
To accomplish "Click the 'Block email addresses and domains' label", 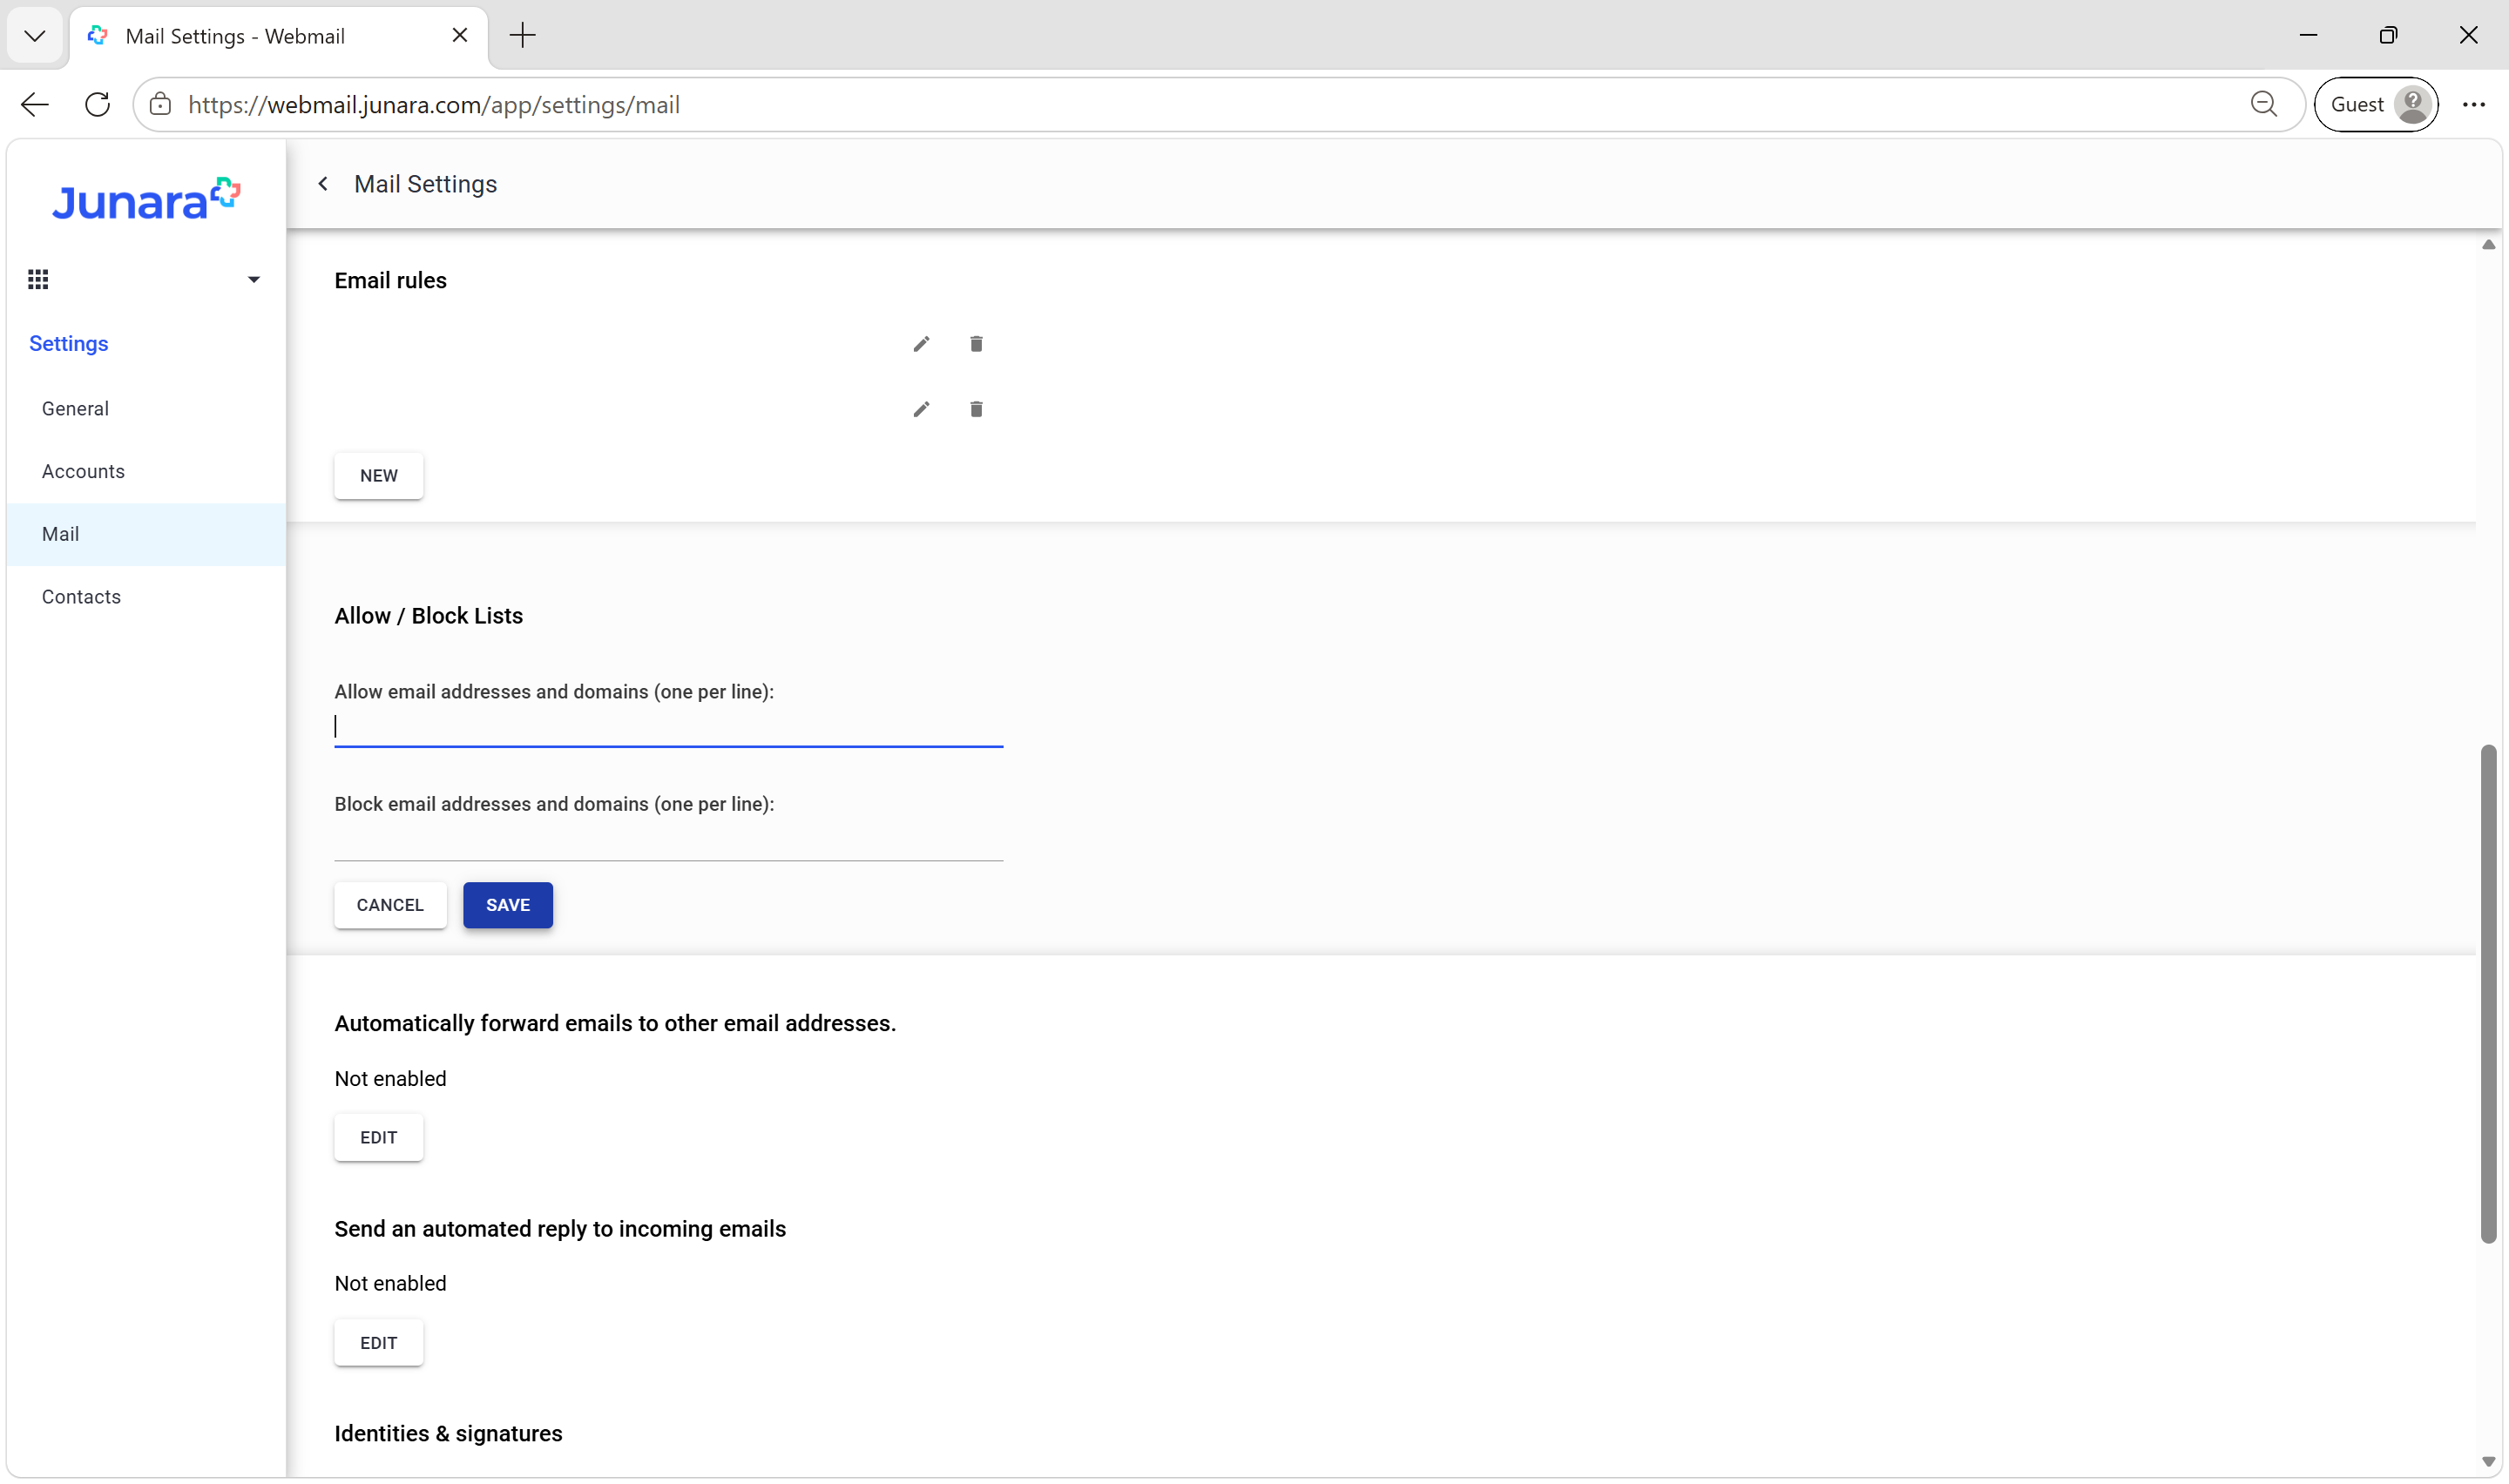I will tap(554, 805).
